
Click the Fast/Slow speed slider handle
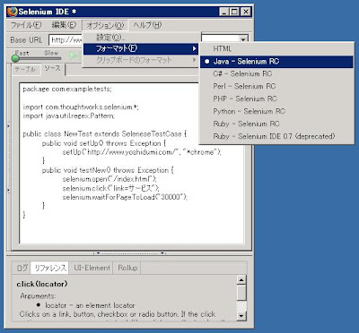[15, 58]
